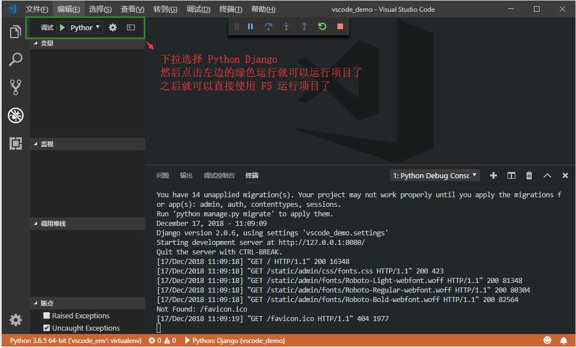
Task: Click 'December 17, 2018 - 11:09:09' line
Action: [x=212, y=224]
